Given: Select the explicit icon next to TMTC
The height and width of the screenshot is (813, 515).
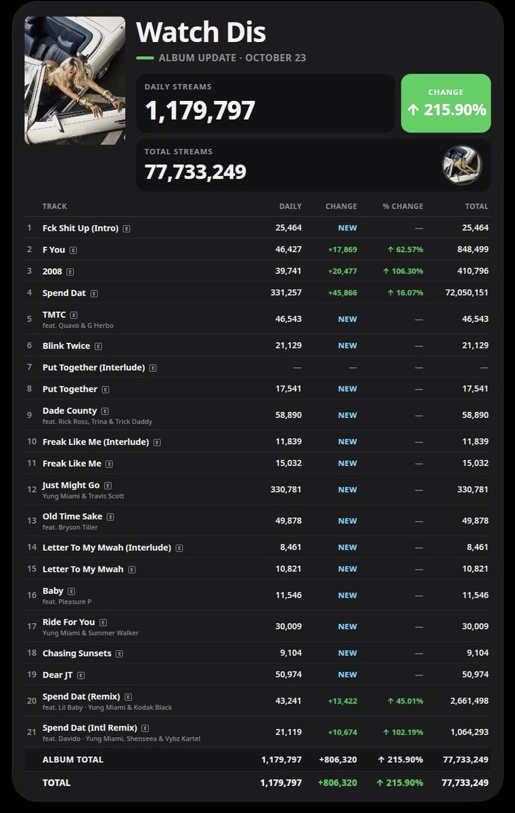Looking at the screenshot, I should click(74, 315).
